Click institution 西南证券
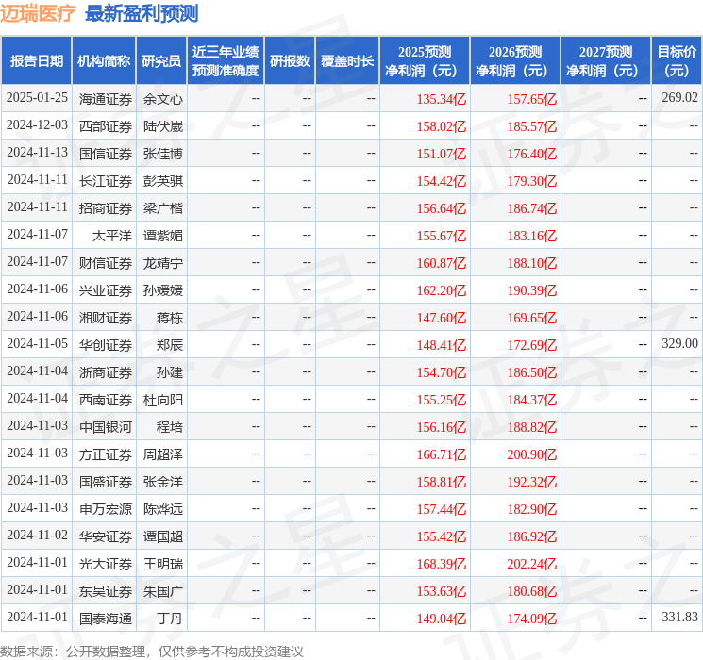This screenshot has width=703, height=660. tap(106, 400)
